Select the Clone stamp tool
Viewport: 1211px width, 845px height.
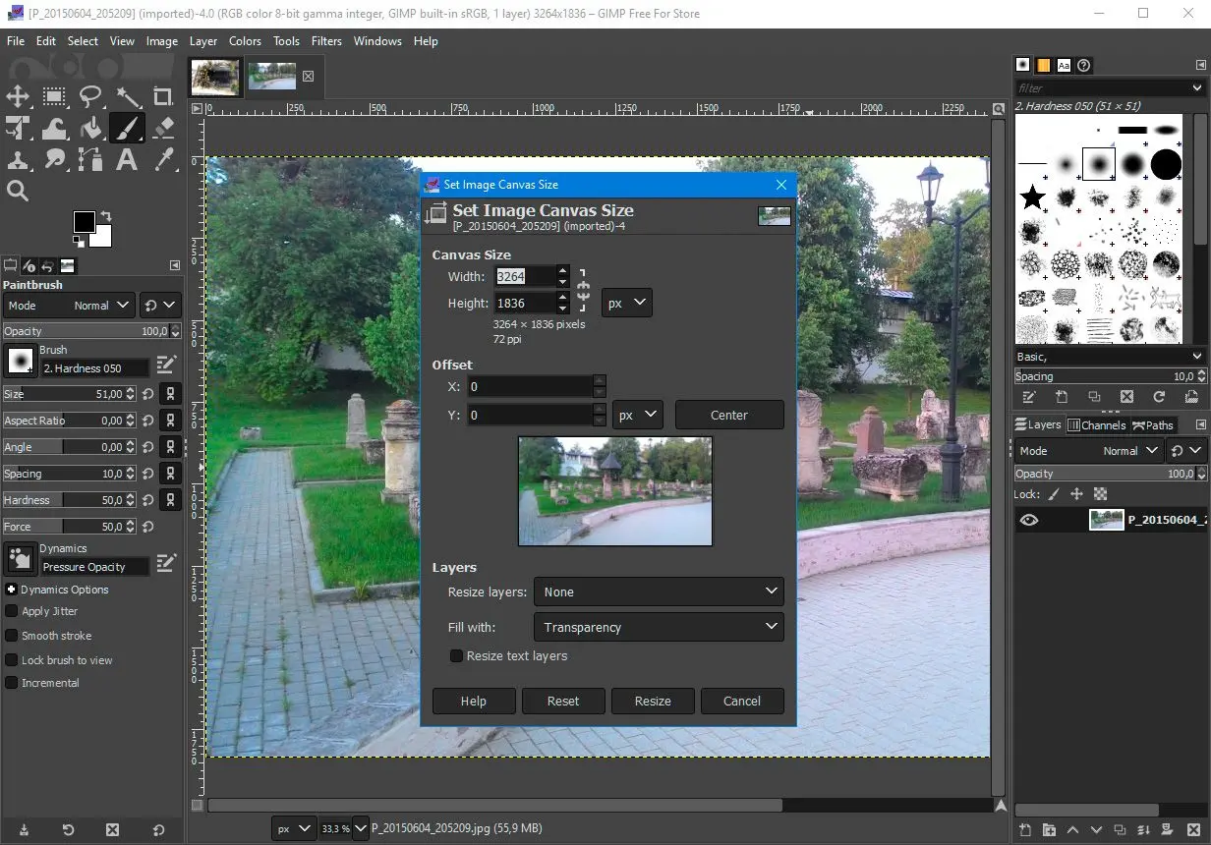(x=18, y=159)
